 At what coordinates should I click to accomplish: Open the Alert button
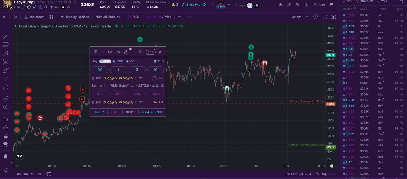click(319, 5)
